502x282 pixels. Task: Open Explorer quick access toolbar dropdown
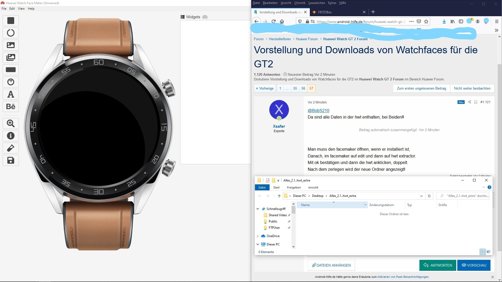coord(278,180)
